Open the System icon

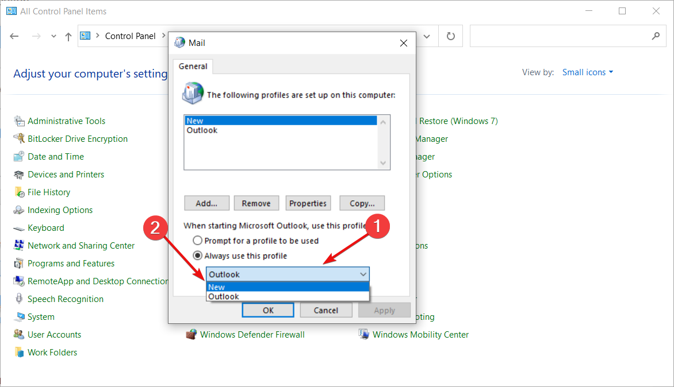[19, 317]
